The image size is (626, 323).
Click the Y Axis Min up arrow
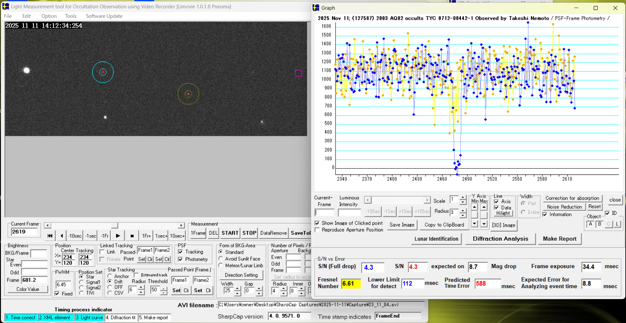[474, 207]
